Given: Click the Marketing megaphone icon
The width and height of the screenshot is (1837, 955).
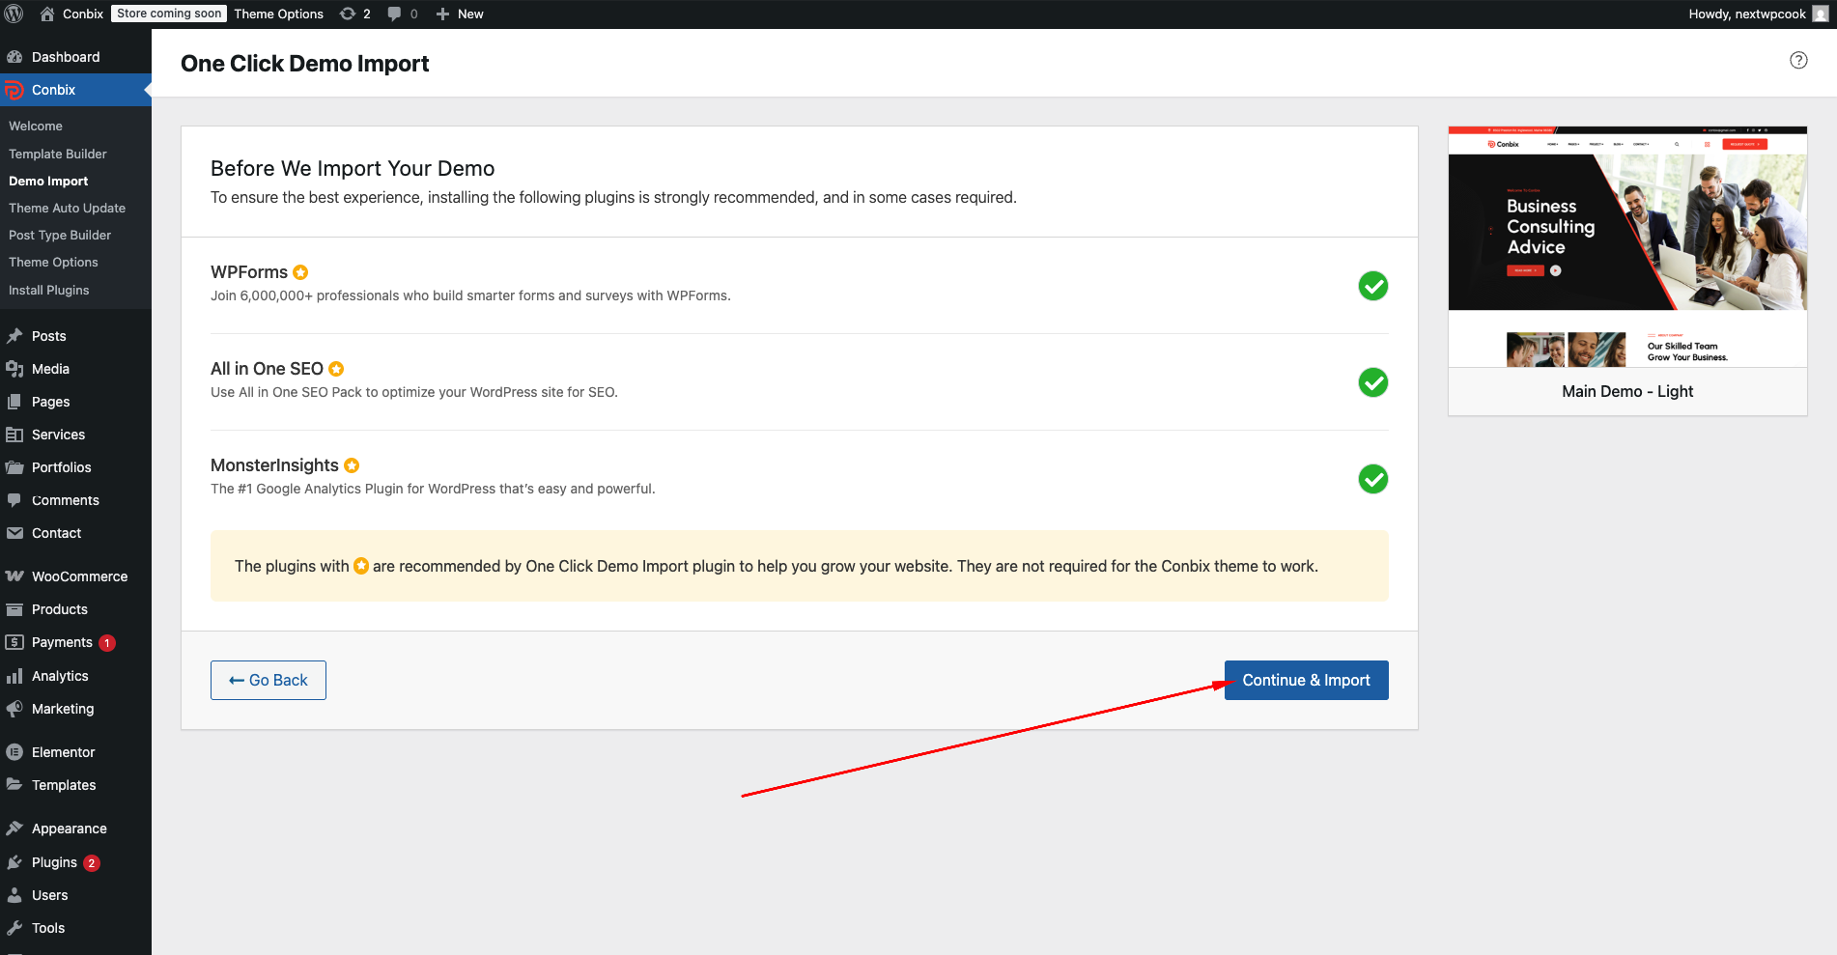Looking at the screenshot, I should point(14,709).
